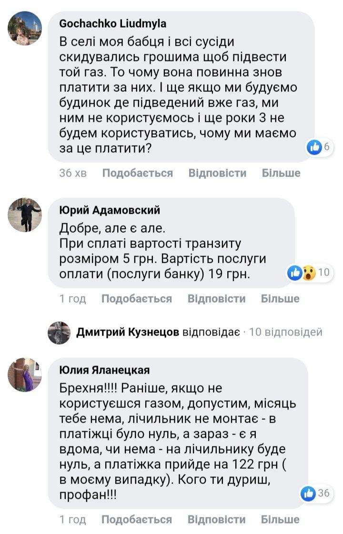The width and height of the screenshot is (343, 534).
Task: Open Більше menu under Адамовский's comment
Action: [280, 298]
